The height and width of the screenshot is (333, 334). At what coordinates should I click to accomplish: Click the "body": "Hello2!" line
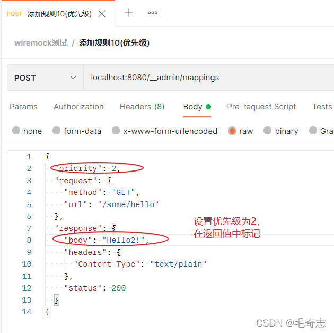click(x=107, y=240)
